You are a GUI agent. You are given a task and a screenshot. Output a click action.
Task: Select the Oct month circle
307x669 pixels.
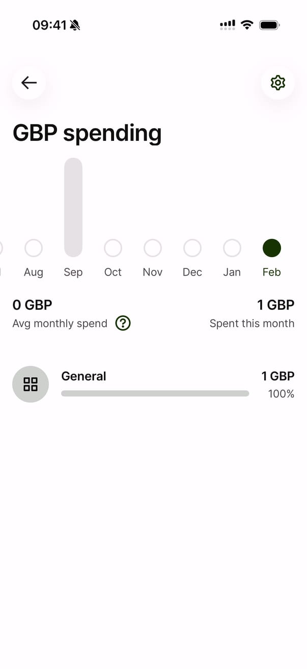tap(113, 248)
